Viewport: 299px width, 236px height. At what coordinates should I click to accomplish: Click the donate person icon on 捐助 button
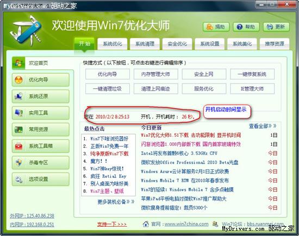[209, 27]
